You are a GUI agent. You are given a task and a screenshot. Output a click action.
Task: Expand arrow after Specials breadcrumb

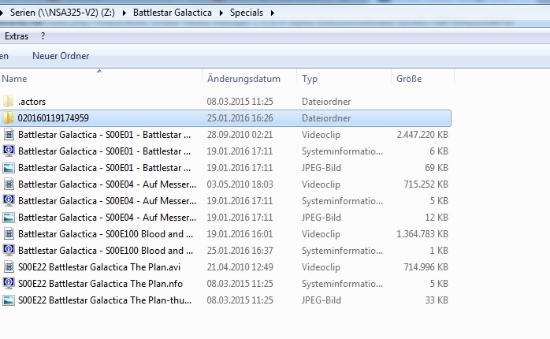click(273, 13)
